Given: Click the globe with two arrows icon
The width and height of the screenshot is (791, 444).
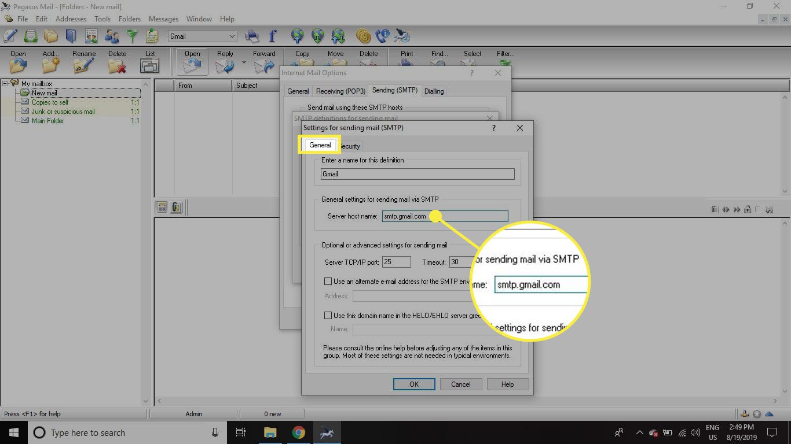Looking at the screenshot, I should pyautogui.click(x=338, y=36).
